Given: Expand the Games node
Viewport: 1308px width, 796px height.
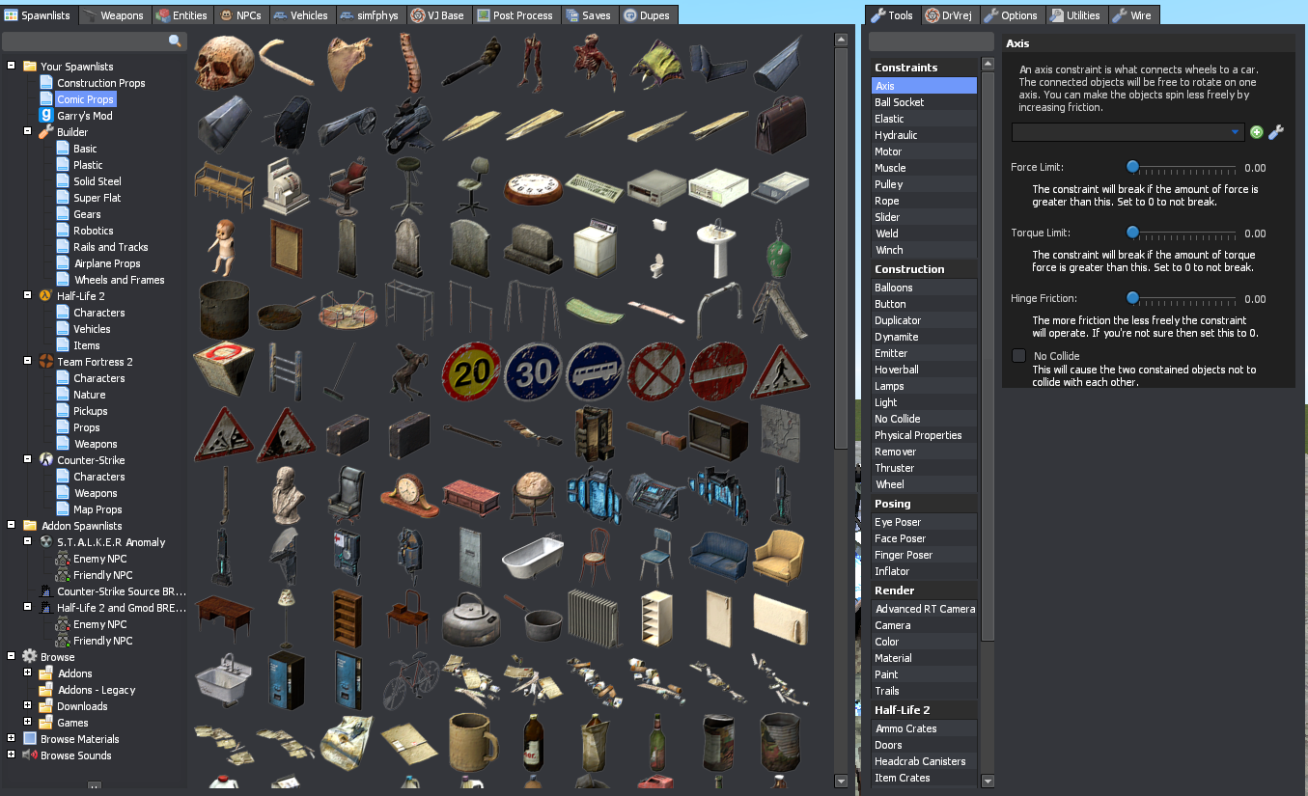Looking at the screenshot, I should point(28,723).
